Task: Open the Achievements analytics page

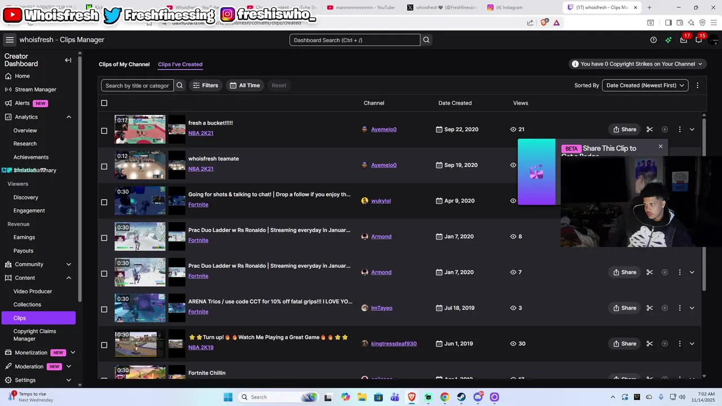Action: tap(31, 157)
